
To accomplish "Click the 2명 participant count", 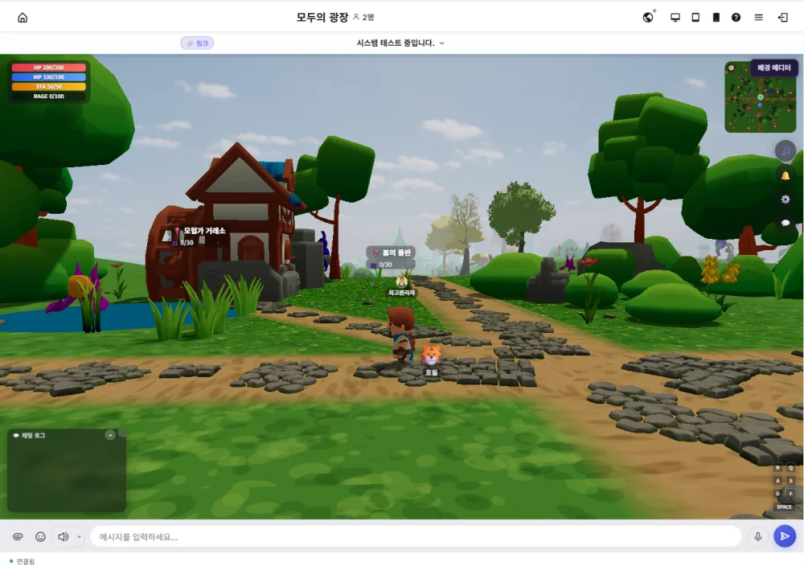I will pos(364,18).
